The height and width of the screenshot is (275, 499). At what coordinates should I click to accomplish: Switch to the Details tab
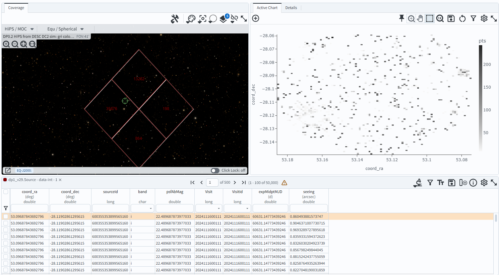pos(291,8)
